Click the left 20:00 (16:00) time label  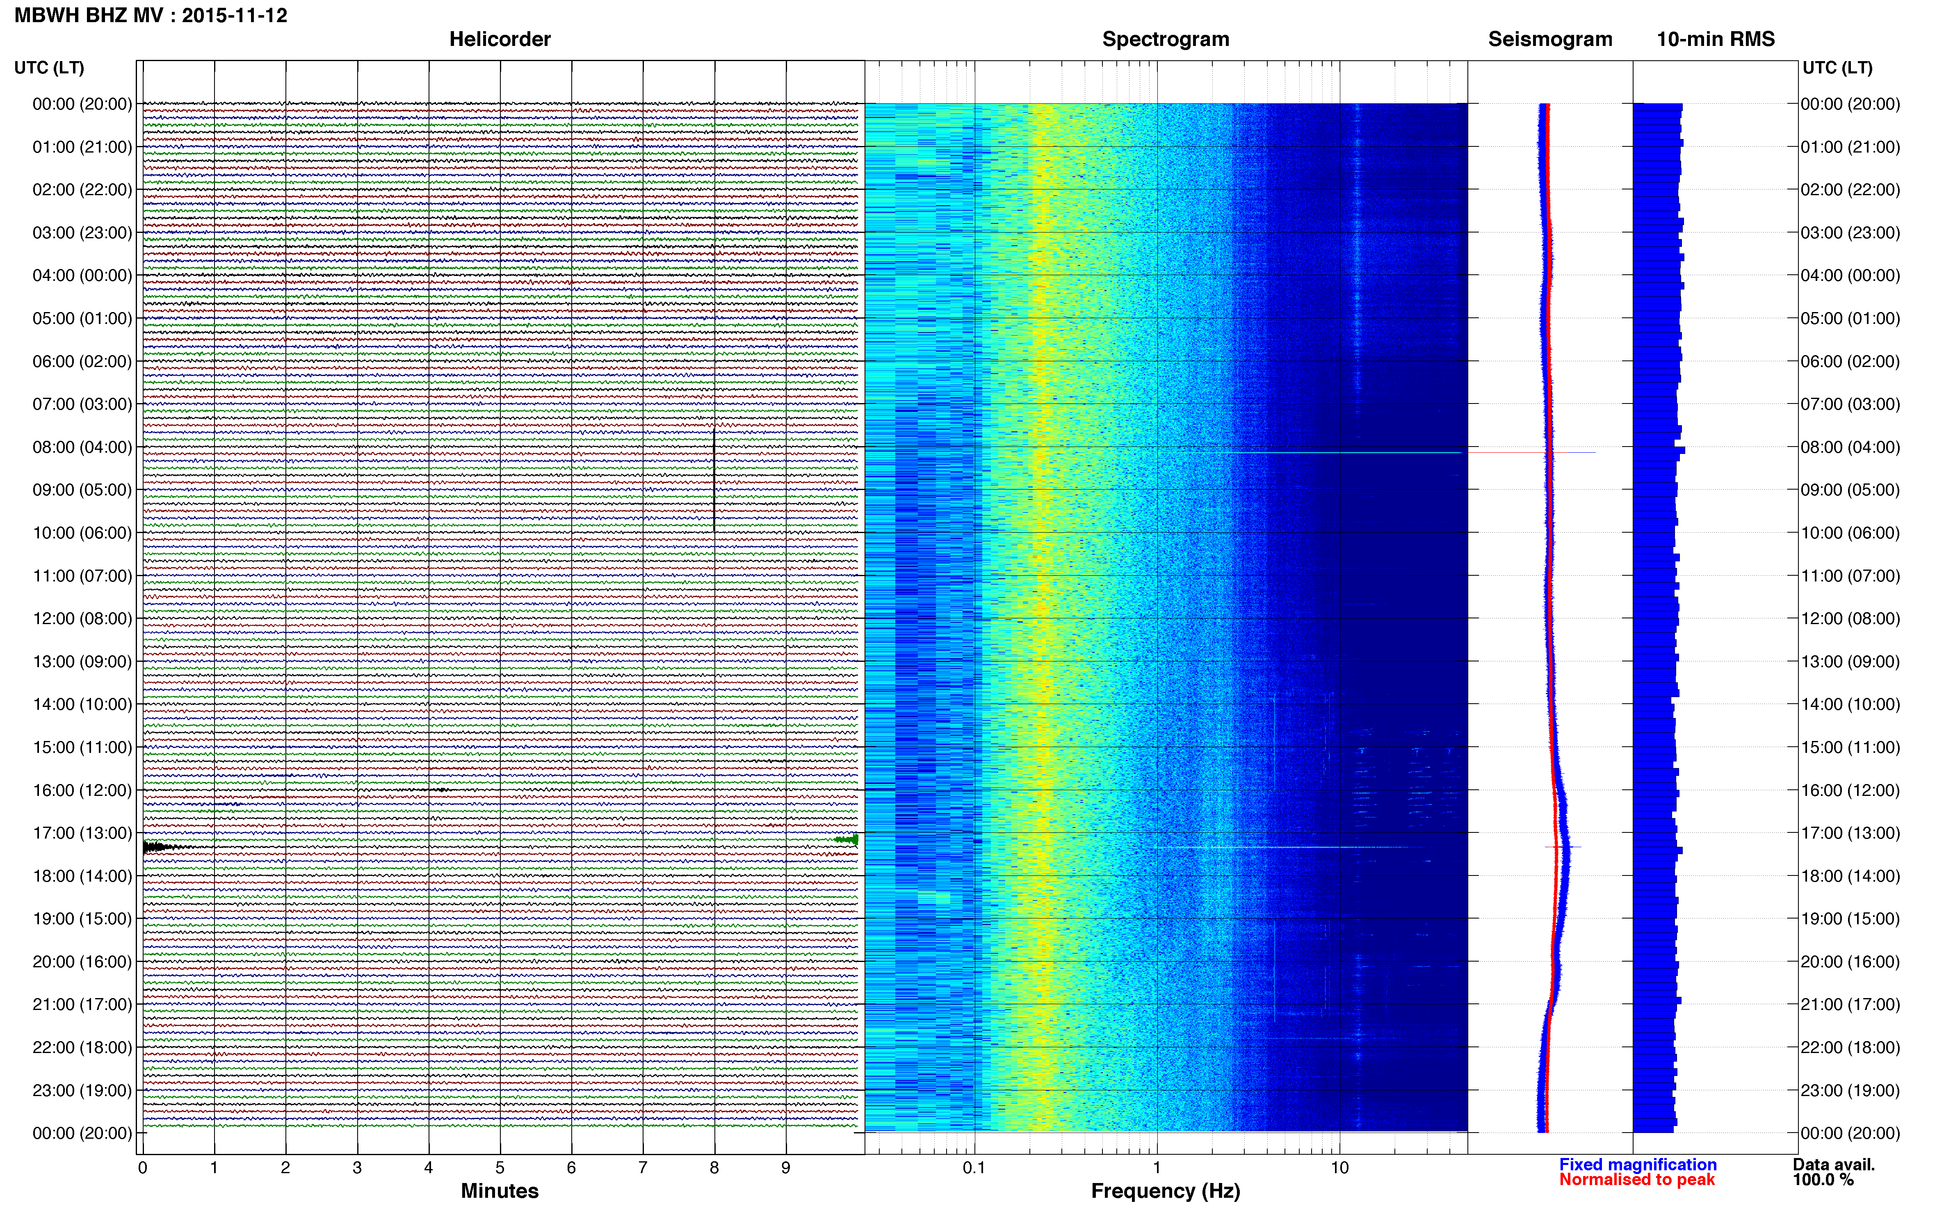pos(82,962)
